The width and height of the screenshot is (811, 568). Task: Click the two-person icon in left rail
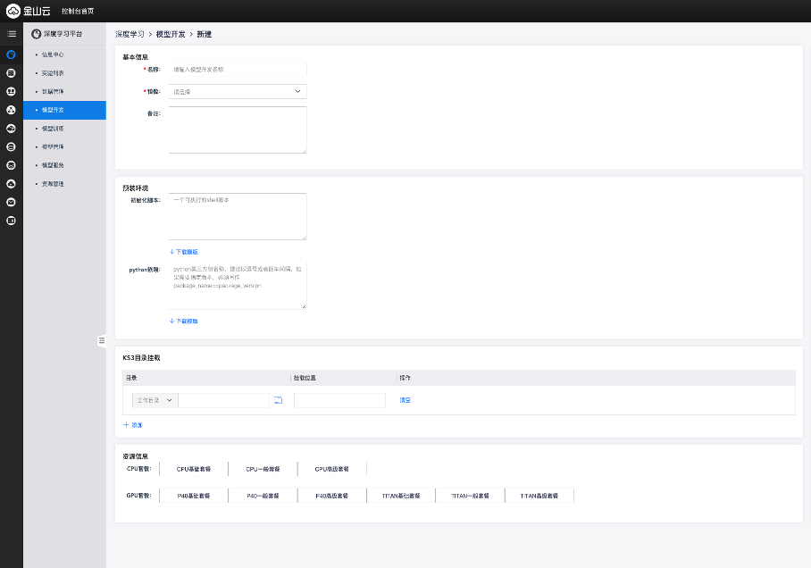(x=11, y=92)
